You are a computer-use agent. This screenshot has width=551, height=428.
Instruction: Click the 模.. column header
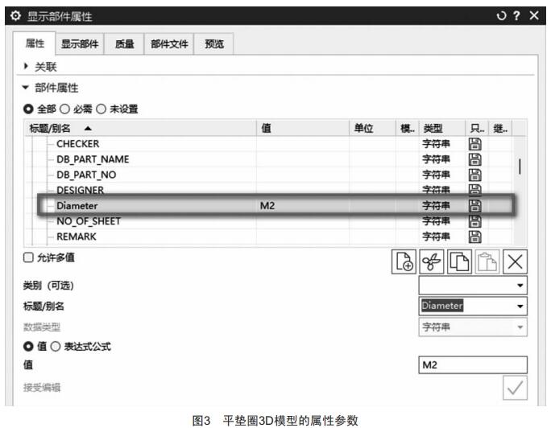coord(408,128)
